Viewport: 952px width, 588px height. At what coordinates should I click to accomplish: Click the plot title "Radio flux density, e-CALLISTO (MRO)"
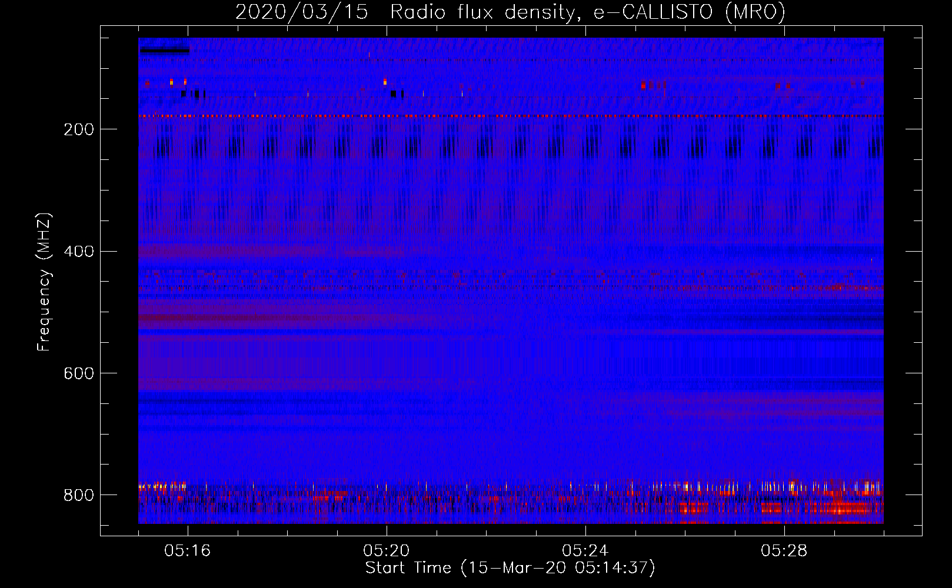tap(588, 12)
